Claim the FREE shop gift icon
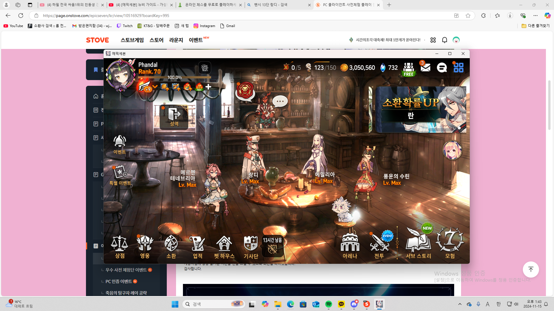 pyautogui.click(x=408, y=69)
